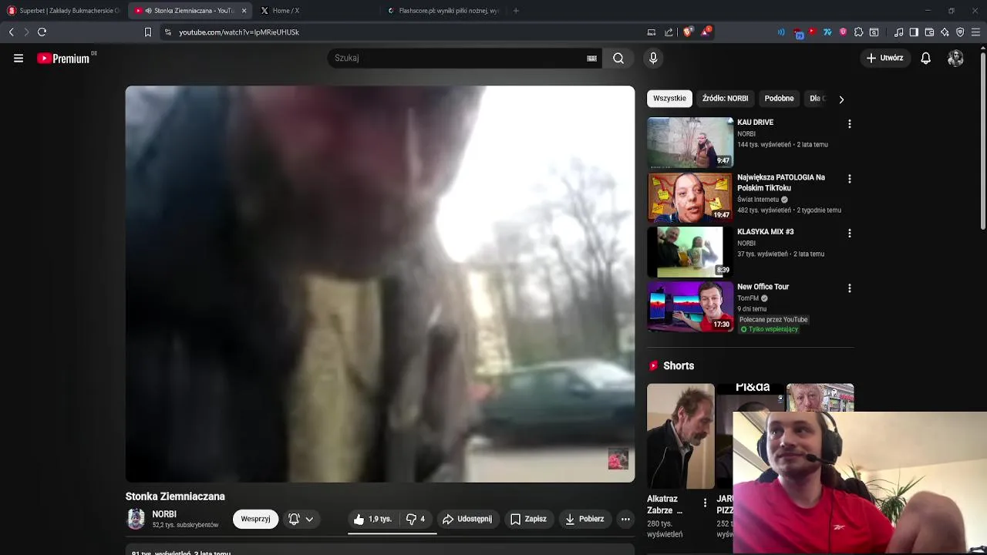Viewport: 987px width, 555px height.
Task: Open NORBI channel avatar
Action: point(136,520)
